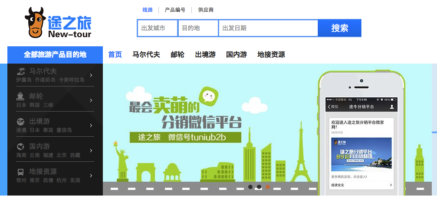This screenshot has height=199, width=437.
Task: Expand the 马尔代夫 sidebar category arrow
Action: (x=91, y=75)
